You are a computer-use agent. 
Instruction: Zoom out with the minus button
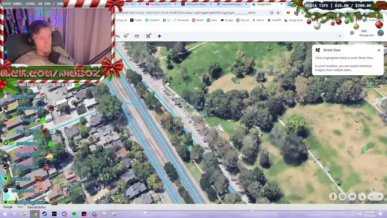(x=372, y=197)
